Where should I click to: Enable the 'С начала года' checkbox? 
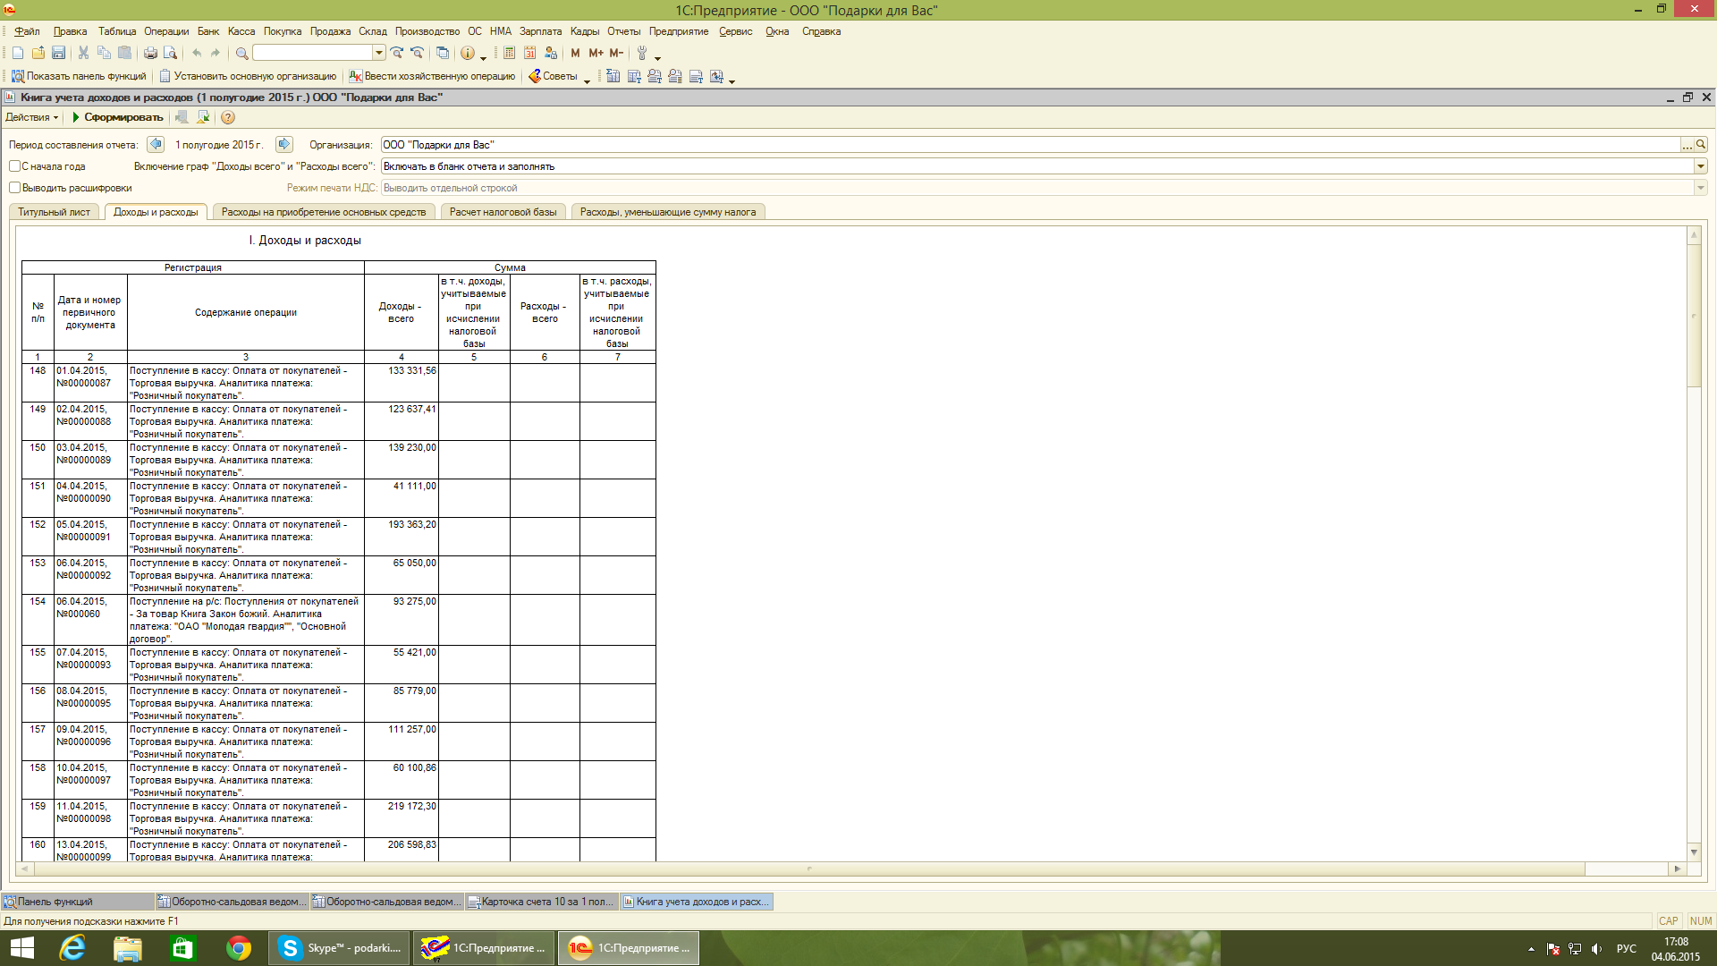point(15,166)
